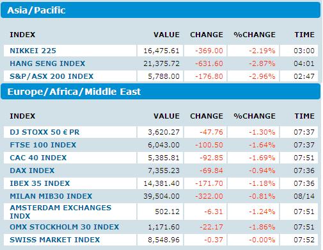
Task: Open the SWISS MARKET INDEX link
Action: 54,240
